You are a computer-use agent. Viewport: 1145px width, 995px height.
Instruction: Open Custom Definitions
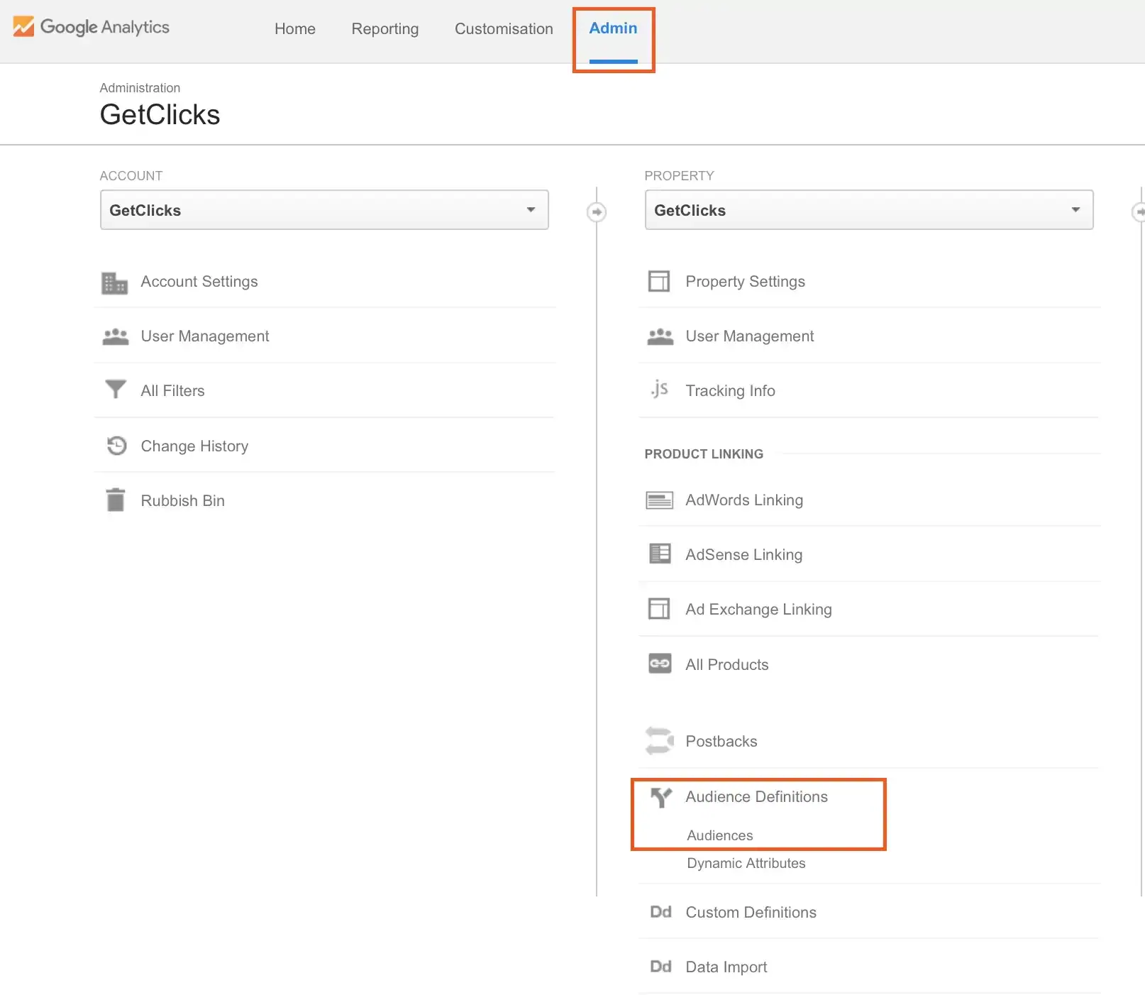[x=751, y=912]
